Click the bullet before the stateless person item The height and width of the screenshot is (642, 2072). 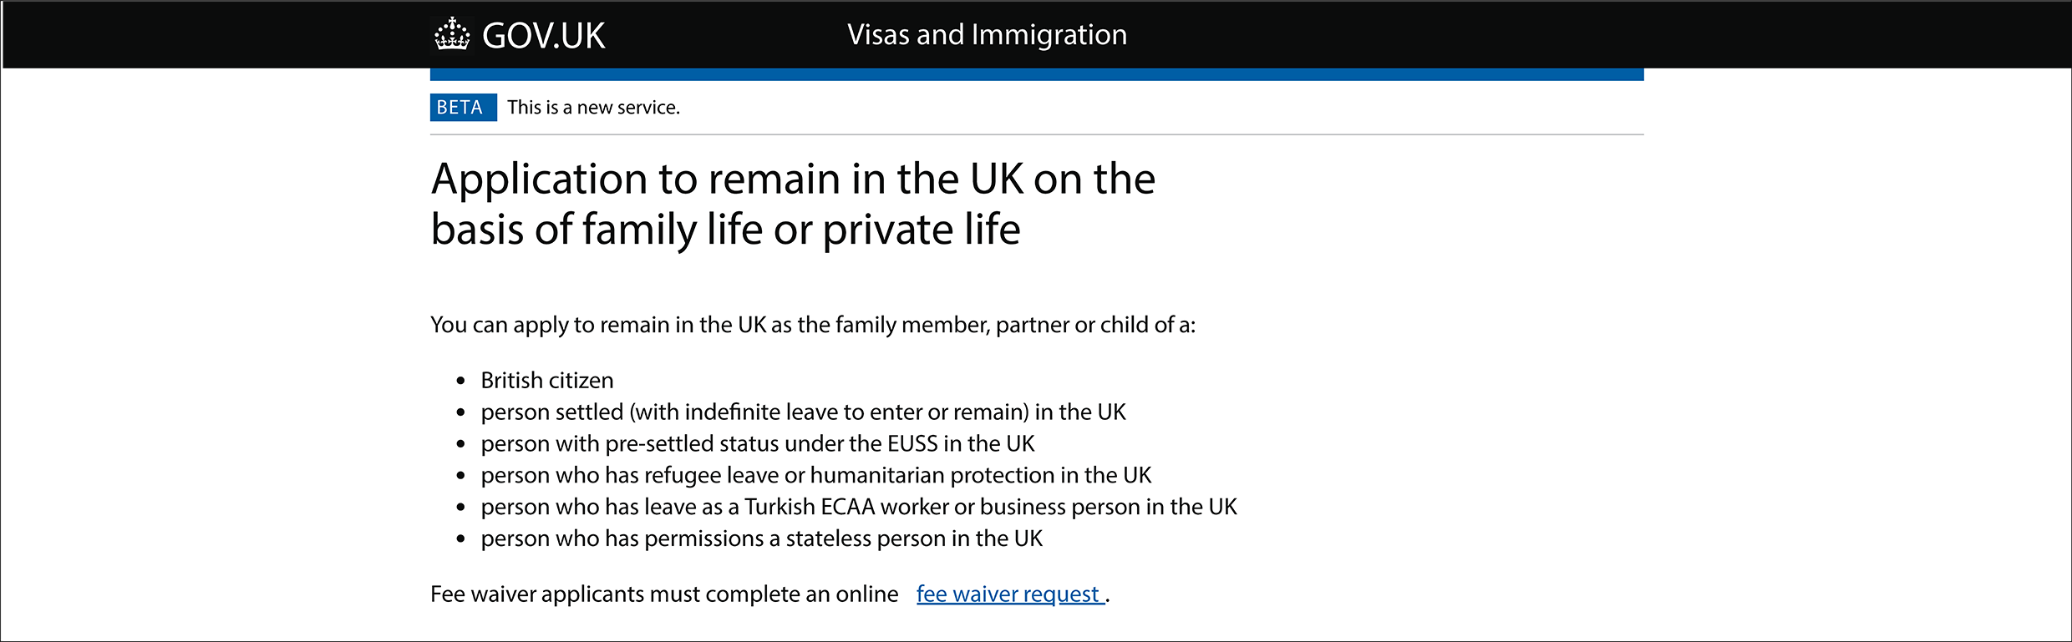pyautogui.click(x=460, y=540)
